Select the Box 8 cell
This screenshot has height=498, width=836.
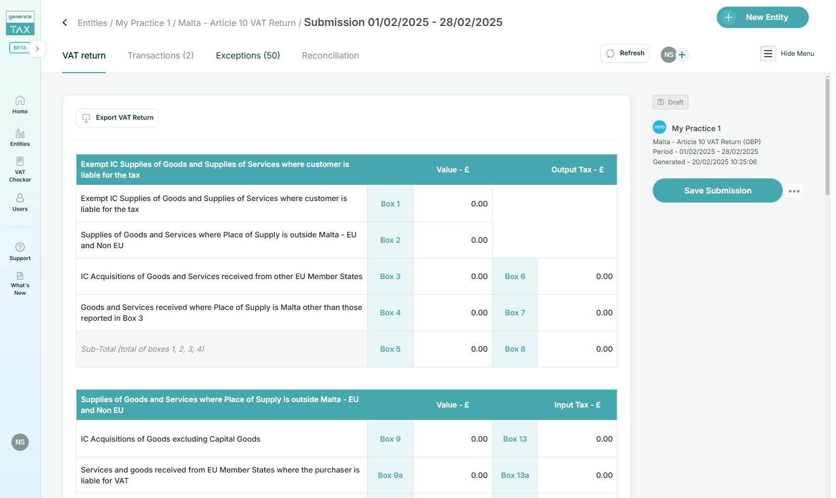coord(515,349)
